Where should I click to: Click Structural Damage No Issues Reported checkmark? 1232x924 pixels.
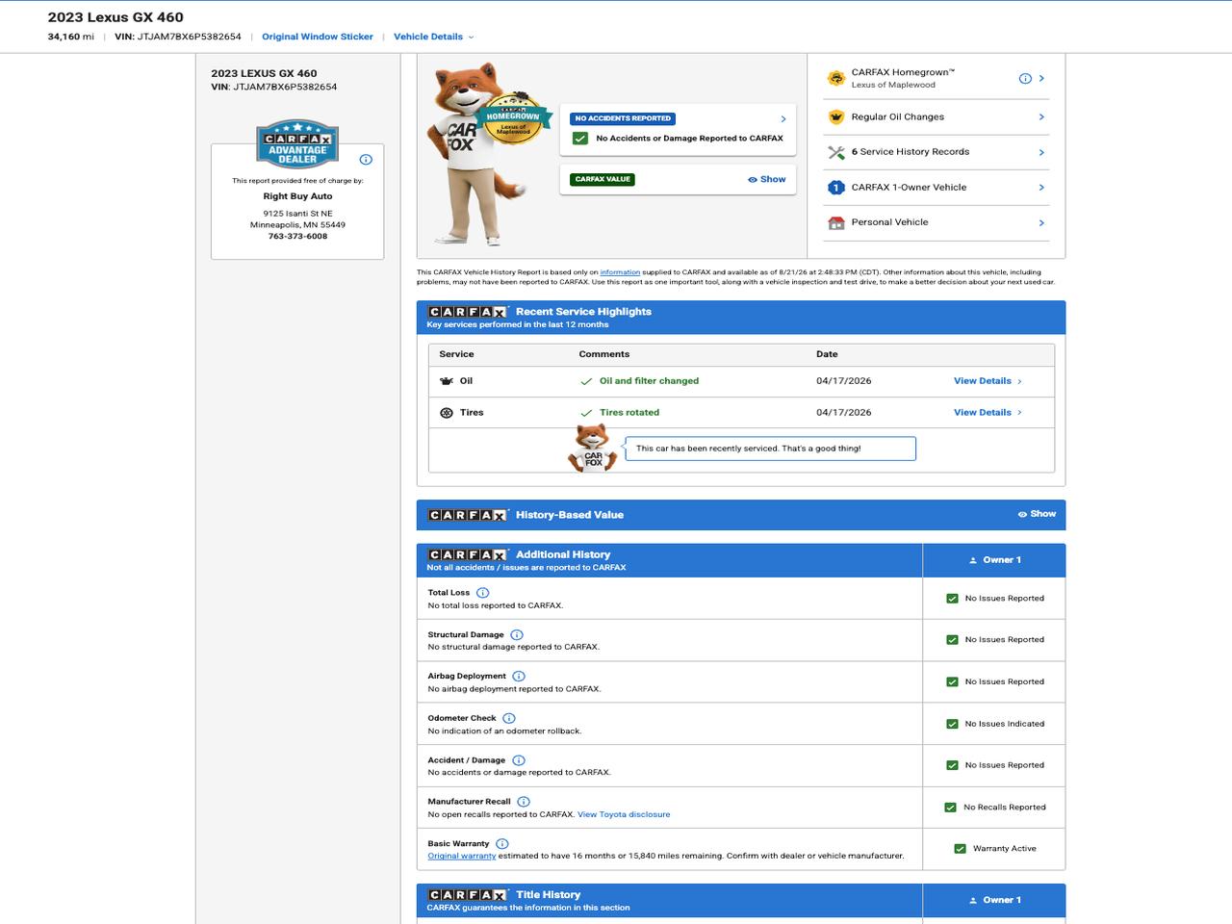[x=953, y=640]
